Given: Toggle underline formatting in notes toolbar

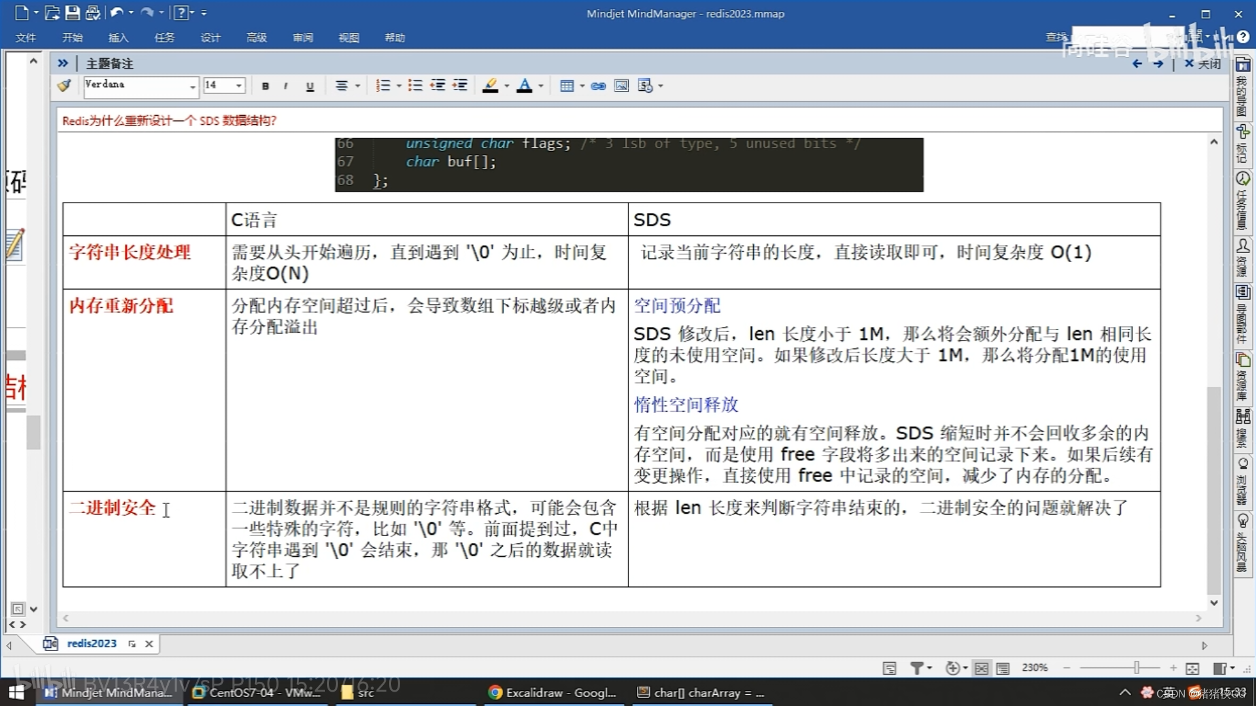Looking at the screenshot, I should [310, 86].
